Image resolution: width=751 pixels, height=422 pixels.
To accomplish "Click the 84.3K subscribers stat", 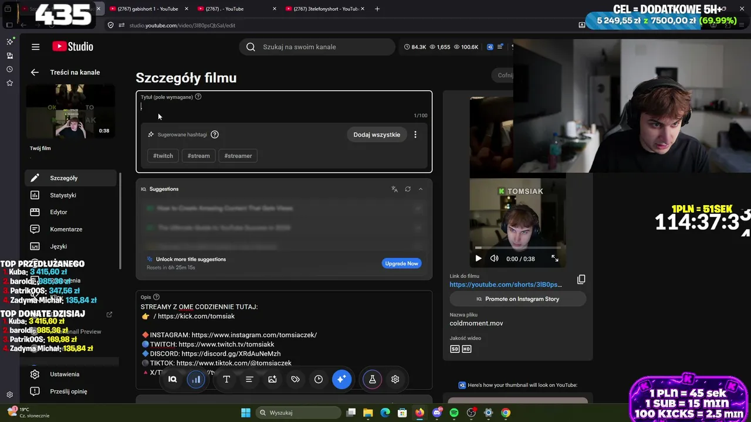I will click(415, 47).
